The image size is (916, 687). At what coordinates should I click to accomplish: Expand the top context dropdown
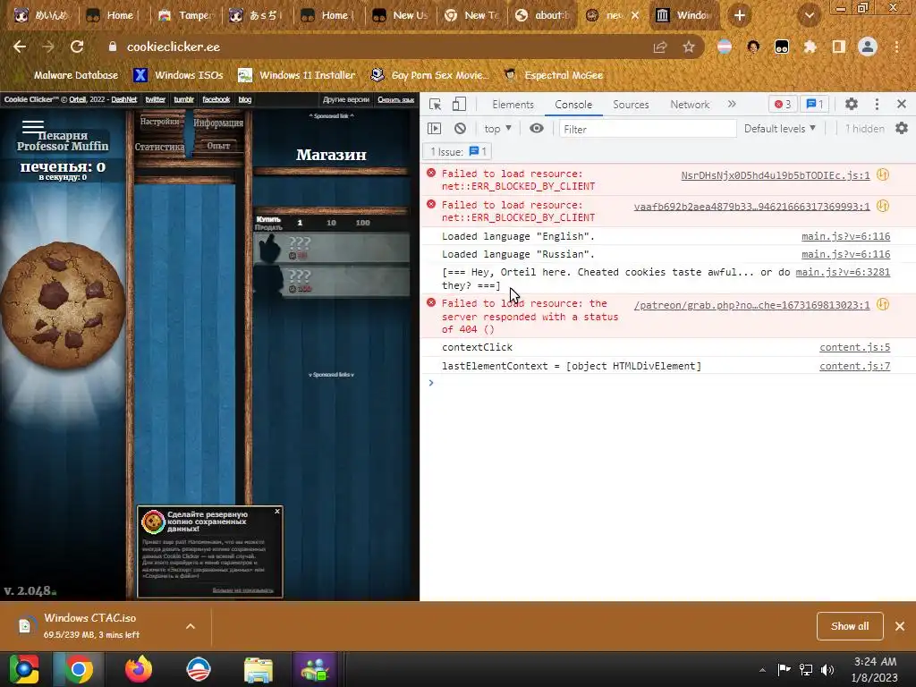pyautogui.click(x=497, y=129)
